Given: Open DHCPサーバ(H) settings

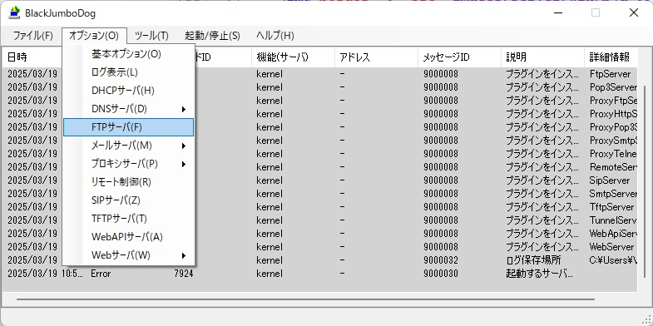Looking at the screenshot, I should click(x=128, y=91).
